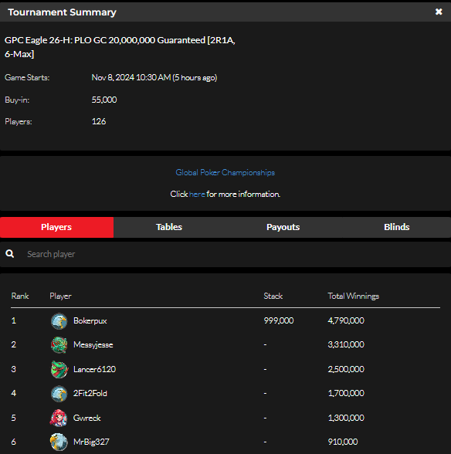Select player name Bokerpux
This screenshot has height=454, width=451.
(x=90, y=321)
